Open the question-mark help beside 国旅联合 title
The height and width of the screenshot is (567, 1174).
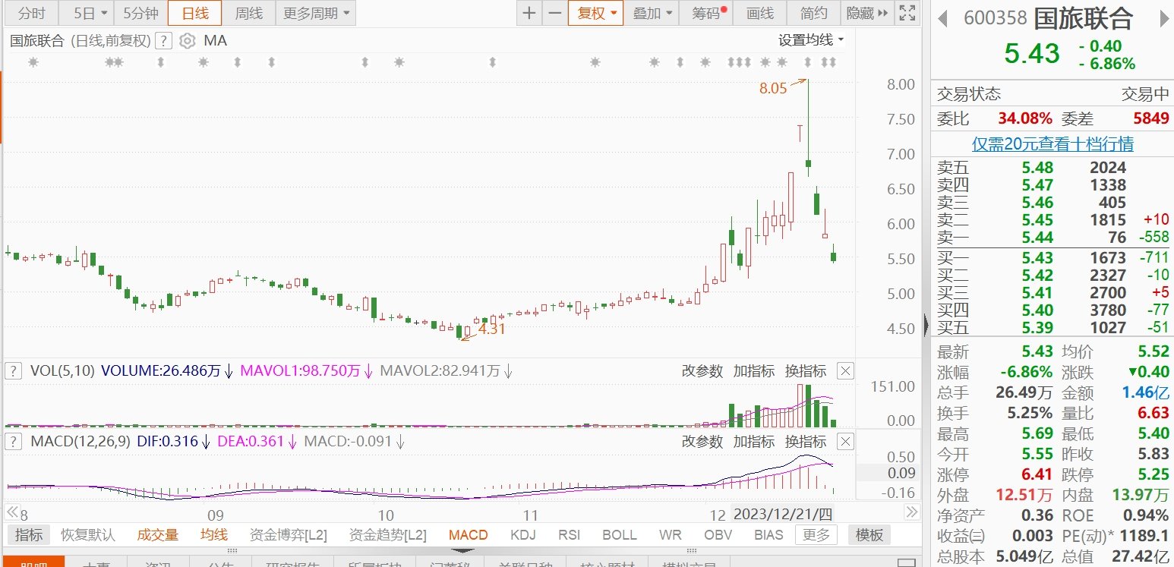165,41
